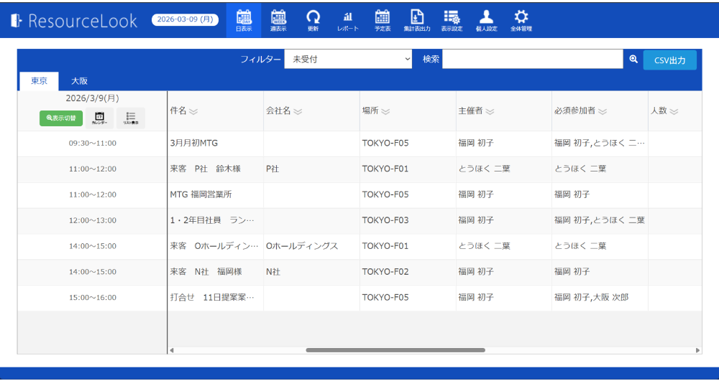This screenshot has width=719, height=381.
Task: Expand the 件名 column sort chevron
Action: [193, 111]
